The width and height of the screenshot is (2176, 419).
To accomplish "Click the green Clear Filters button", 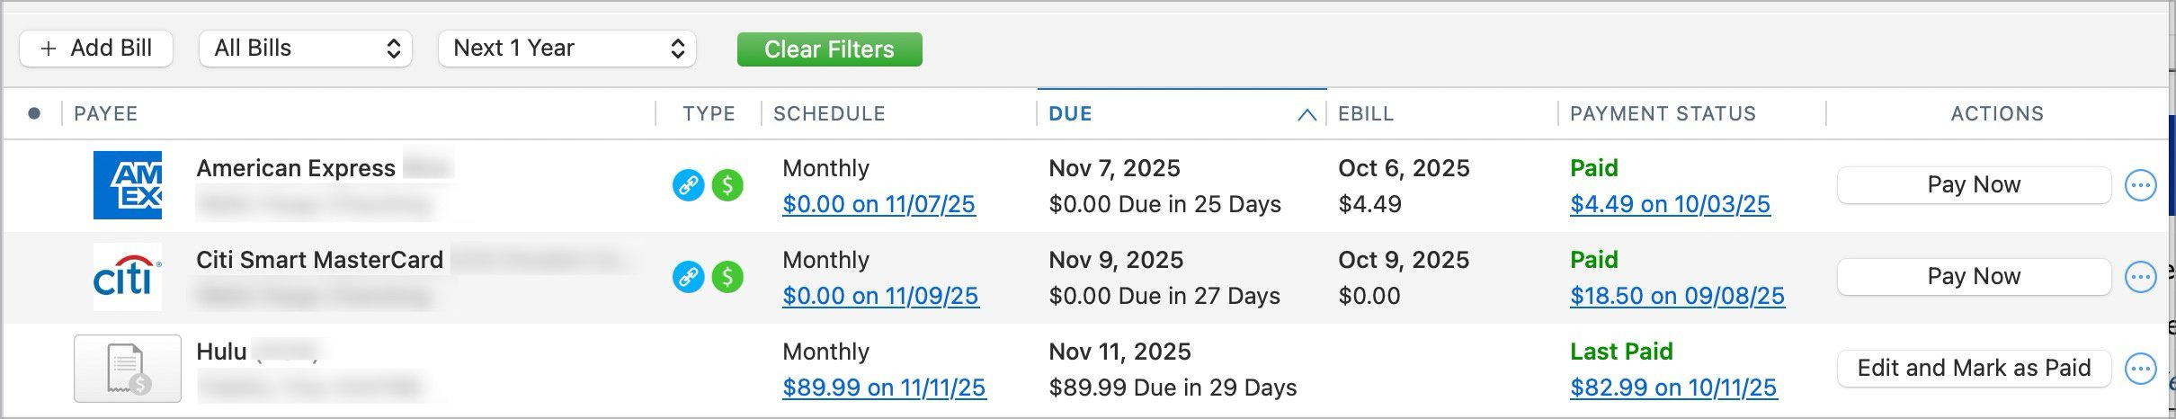I will coord(829,49).
